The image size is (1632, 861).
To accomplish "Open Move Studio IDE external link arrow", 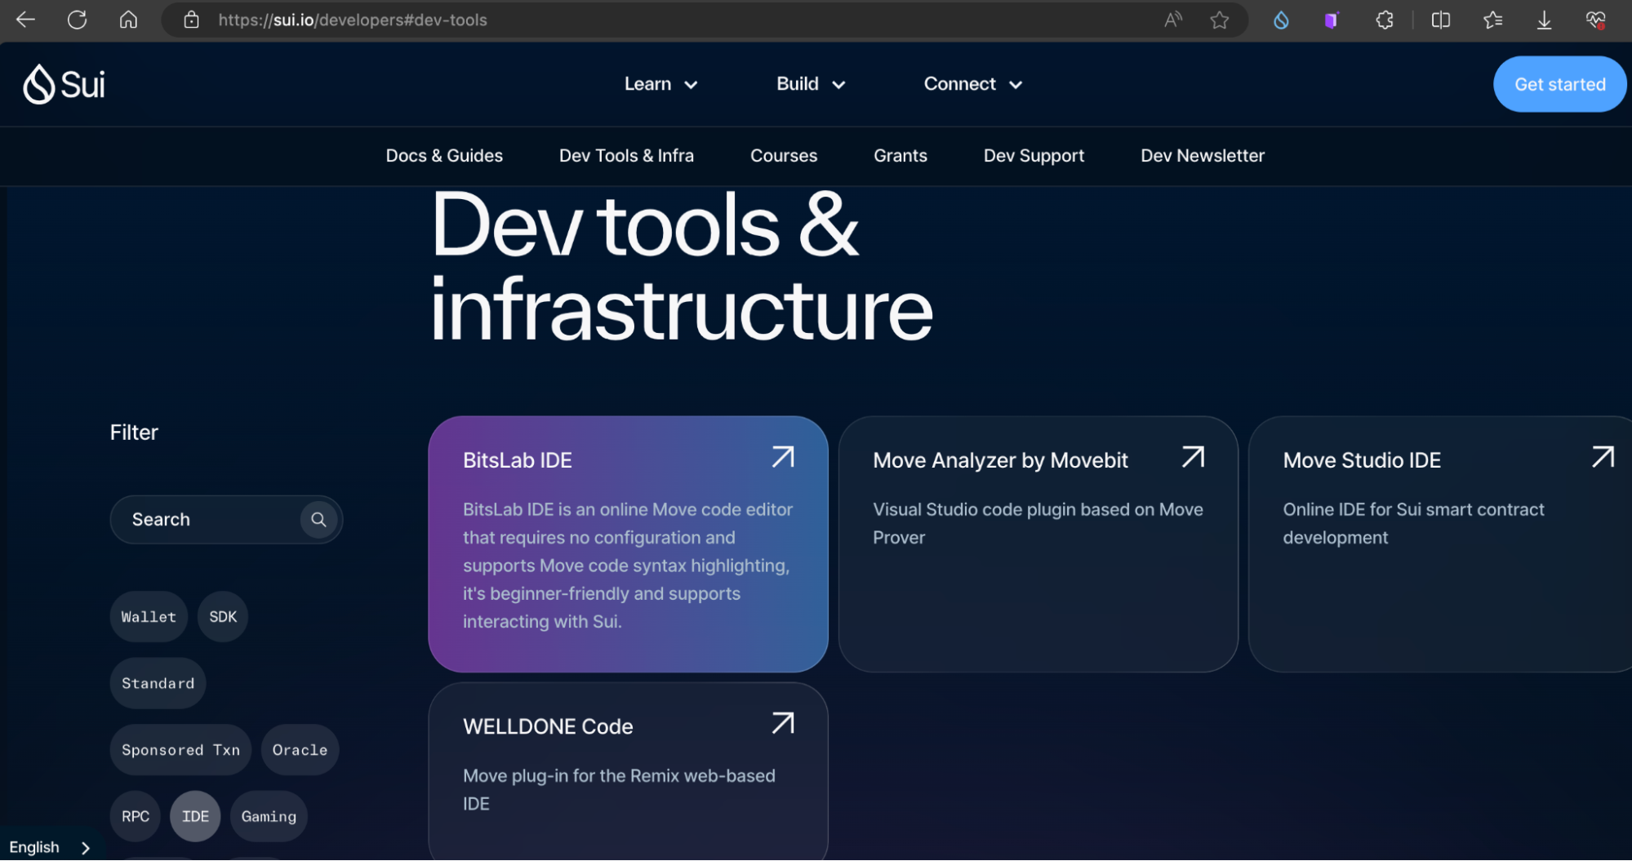I will click(x=1603, y=457).
